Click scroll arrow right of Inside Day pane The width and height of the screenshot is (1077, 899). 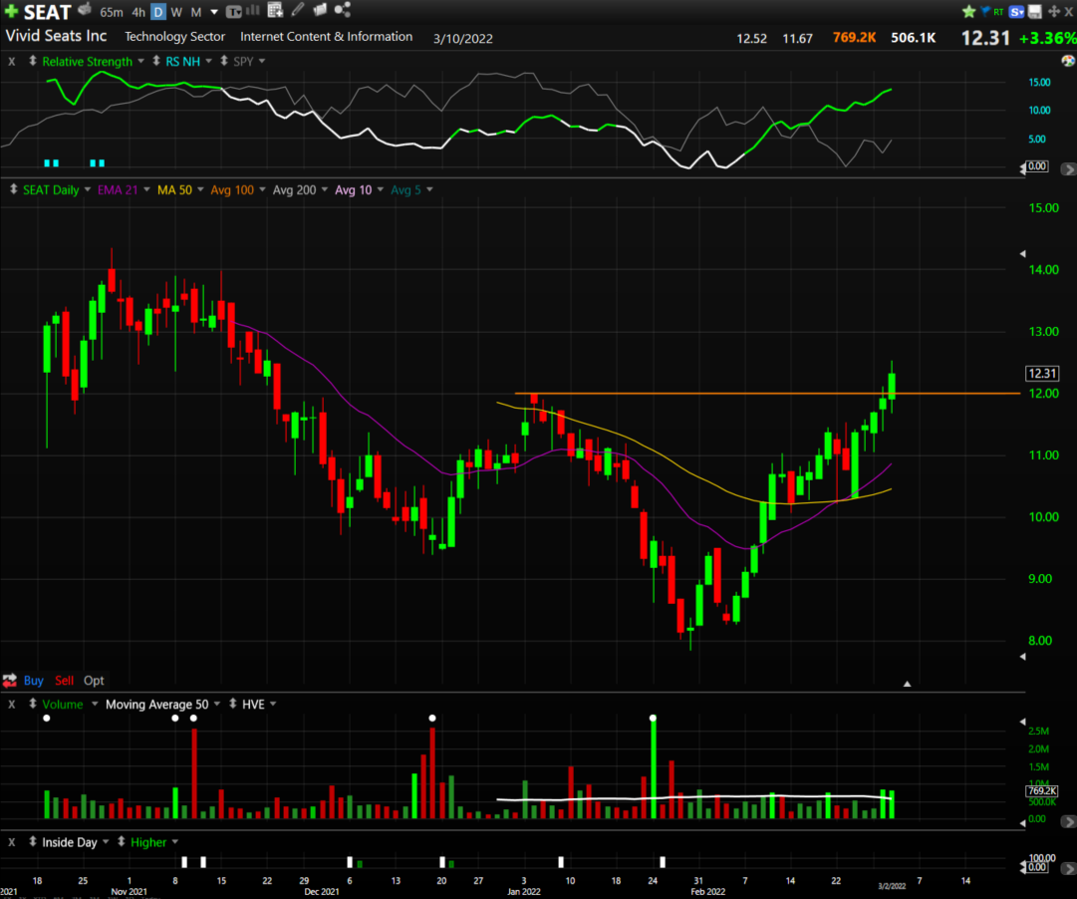click(x=1068, y=869)
